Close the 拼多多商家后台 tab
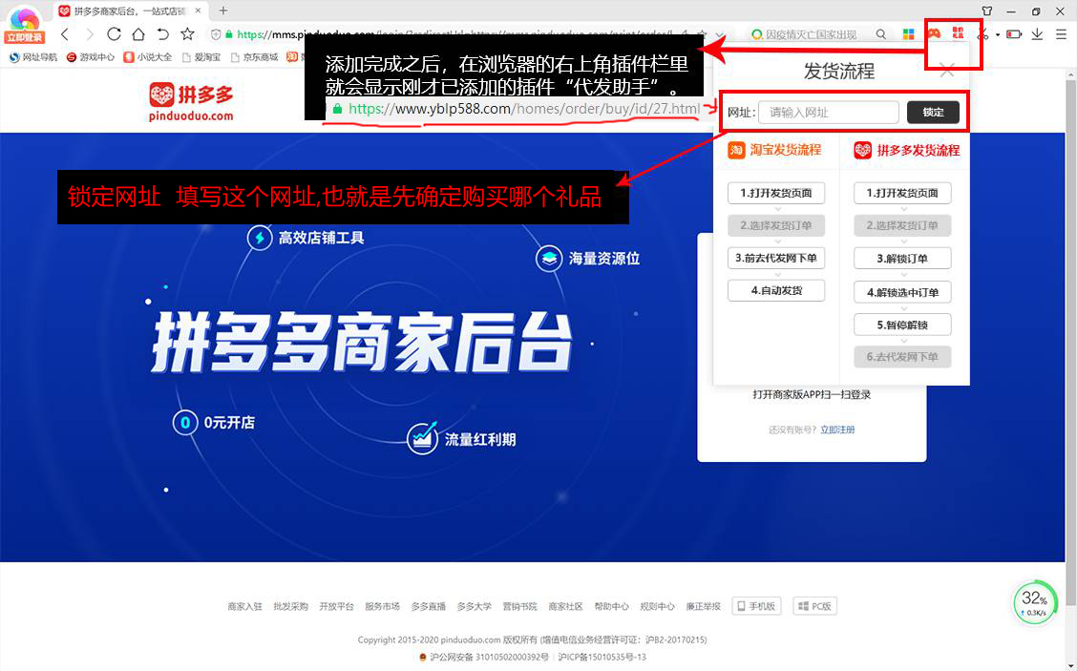The height and width of the screenshot is (671, 1077). coord(198,11)
